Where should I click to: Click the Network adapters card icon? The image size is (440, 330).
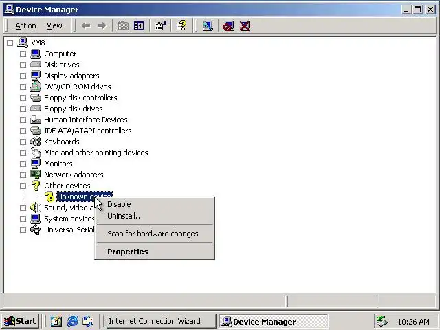[36, 175]
